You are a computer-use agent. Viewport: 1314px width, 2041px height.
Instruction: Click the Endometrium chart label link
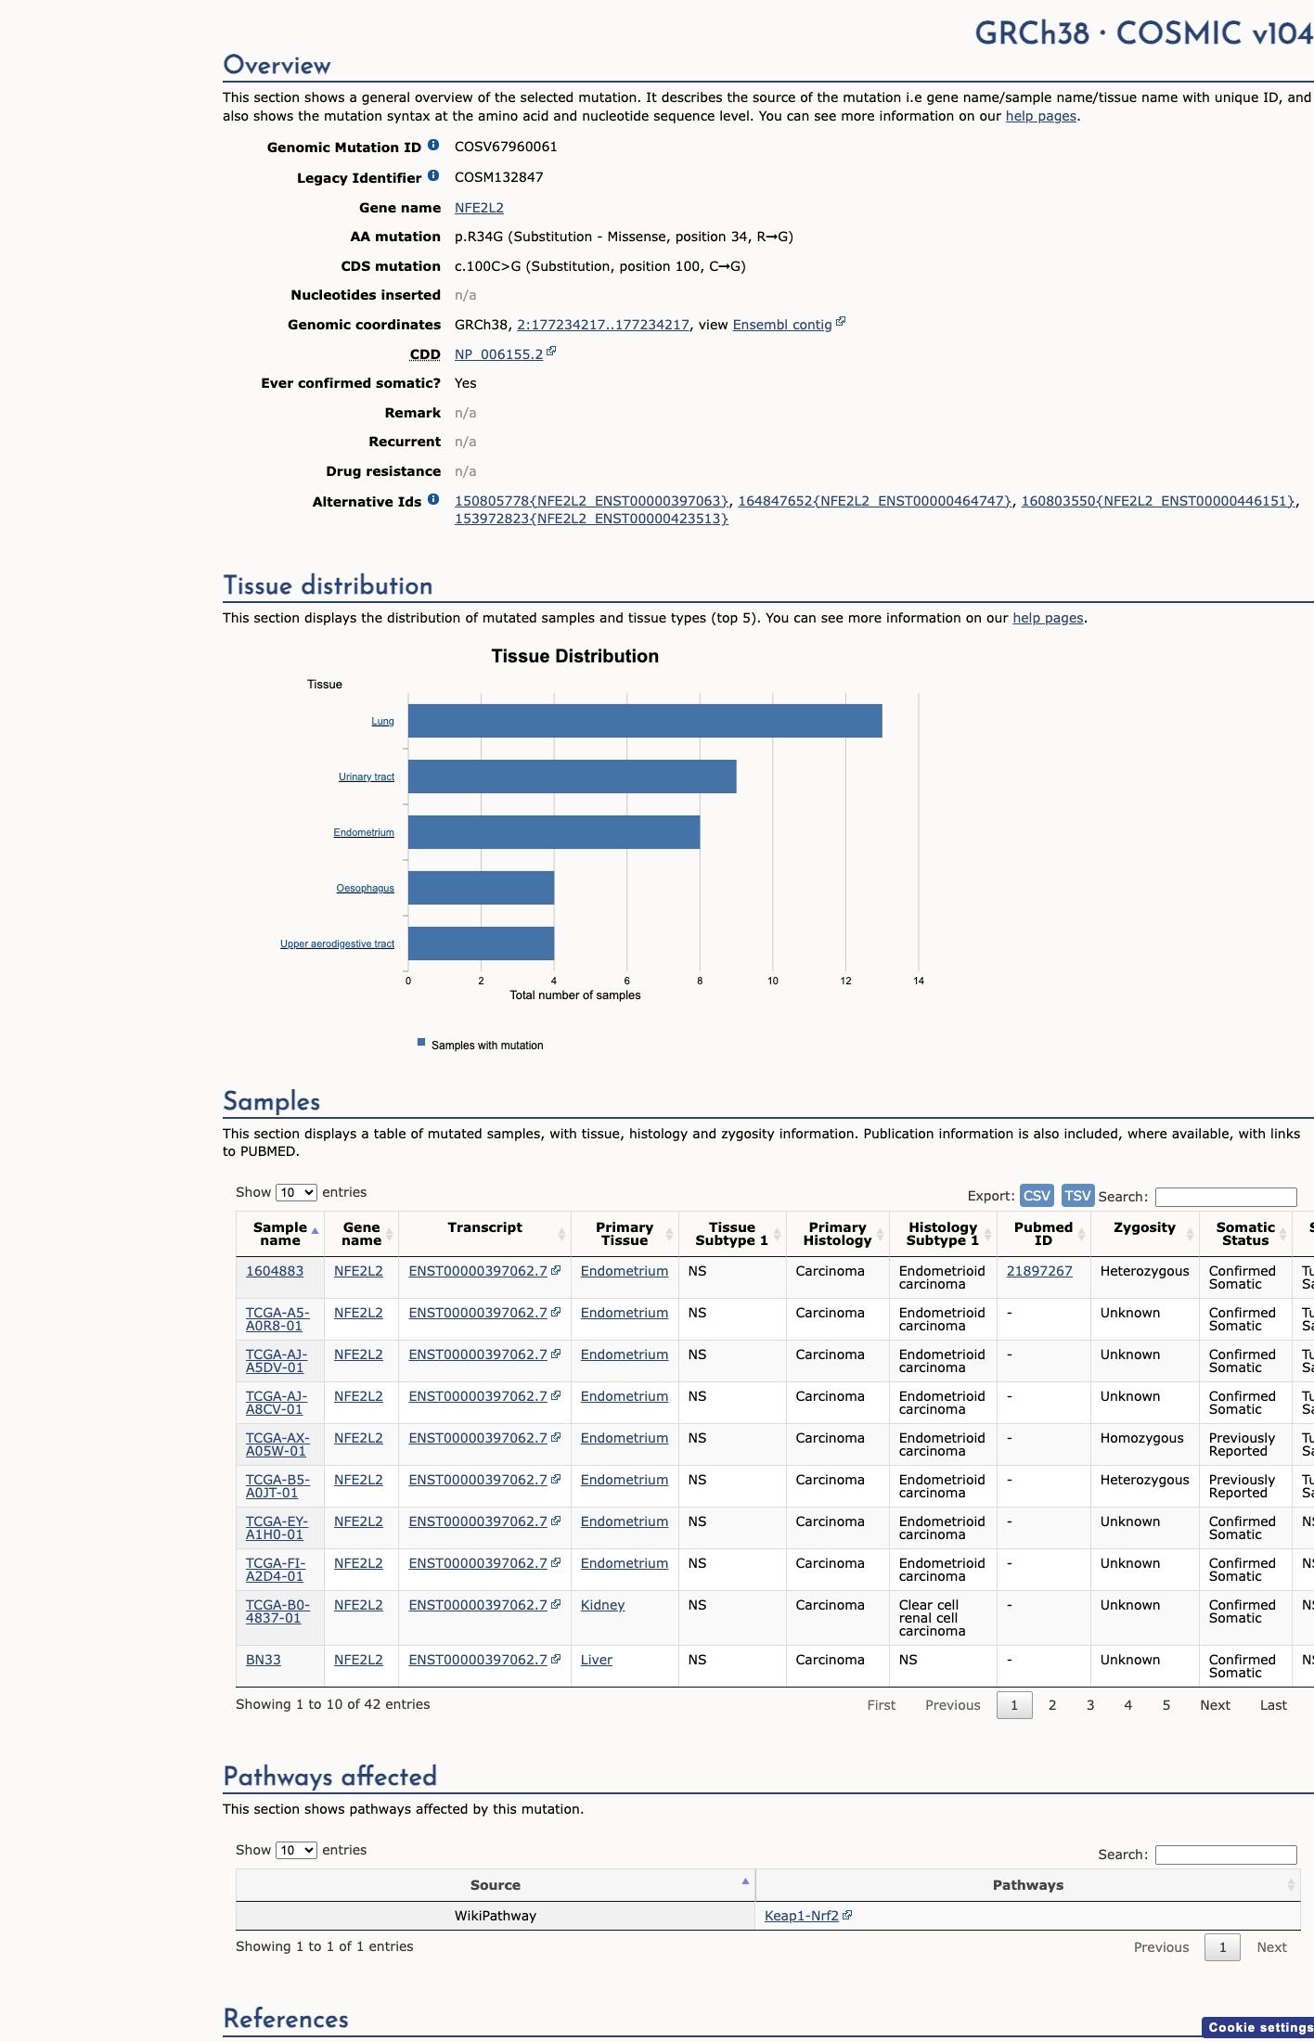point(364,832)
